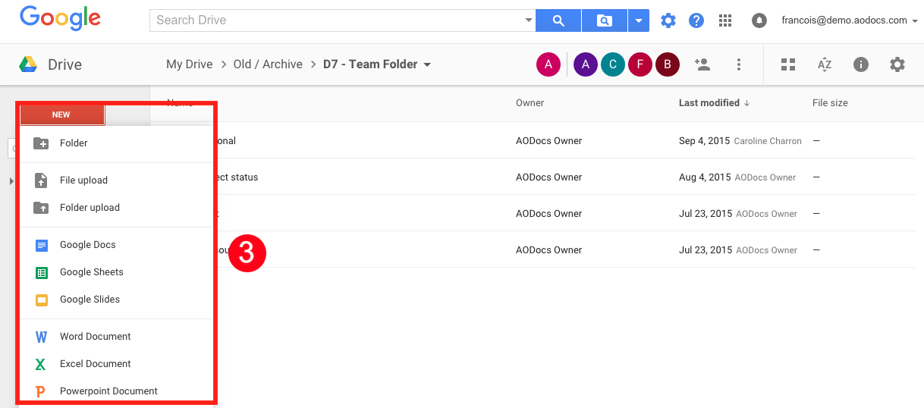
Task: Click the red NEW button
Action: coord(61,115)
